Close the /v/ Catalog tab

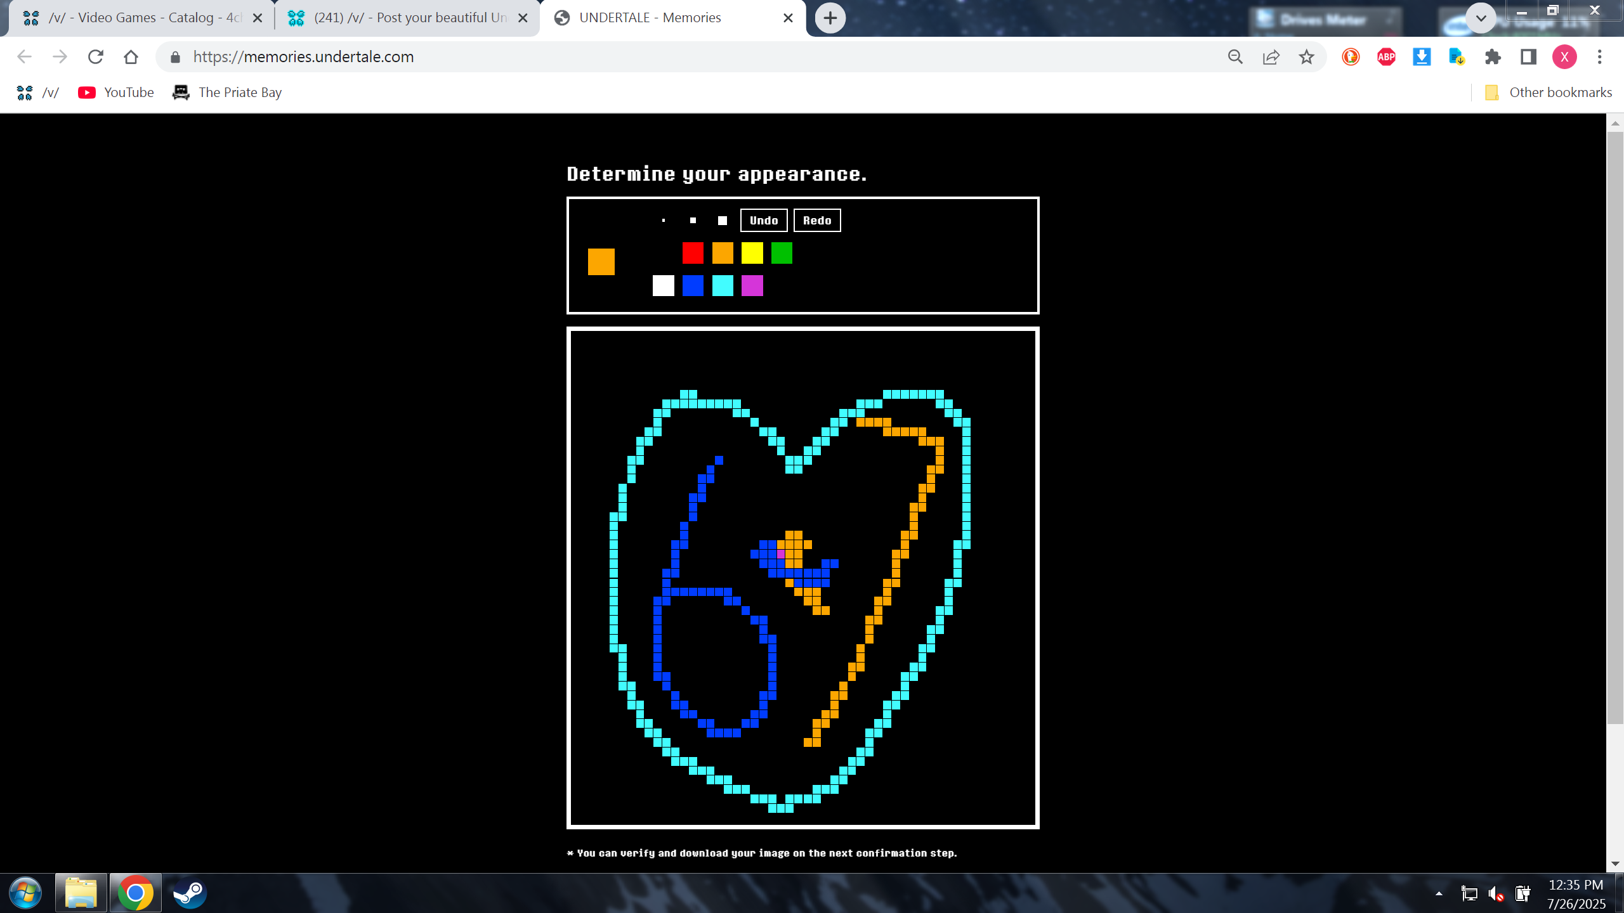[x=258, y=18]
